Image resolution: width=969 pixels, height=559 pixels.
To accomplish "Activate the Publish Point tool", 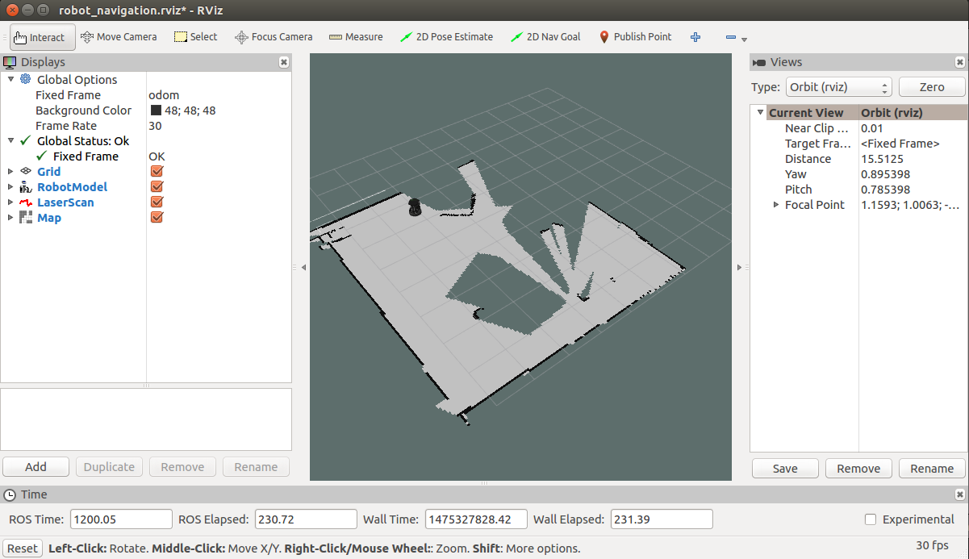I will click(636, 37).
